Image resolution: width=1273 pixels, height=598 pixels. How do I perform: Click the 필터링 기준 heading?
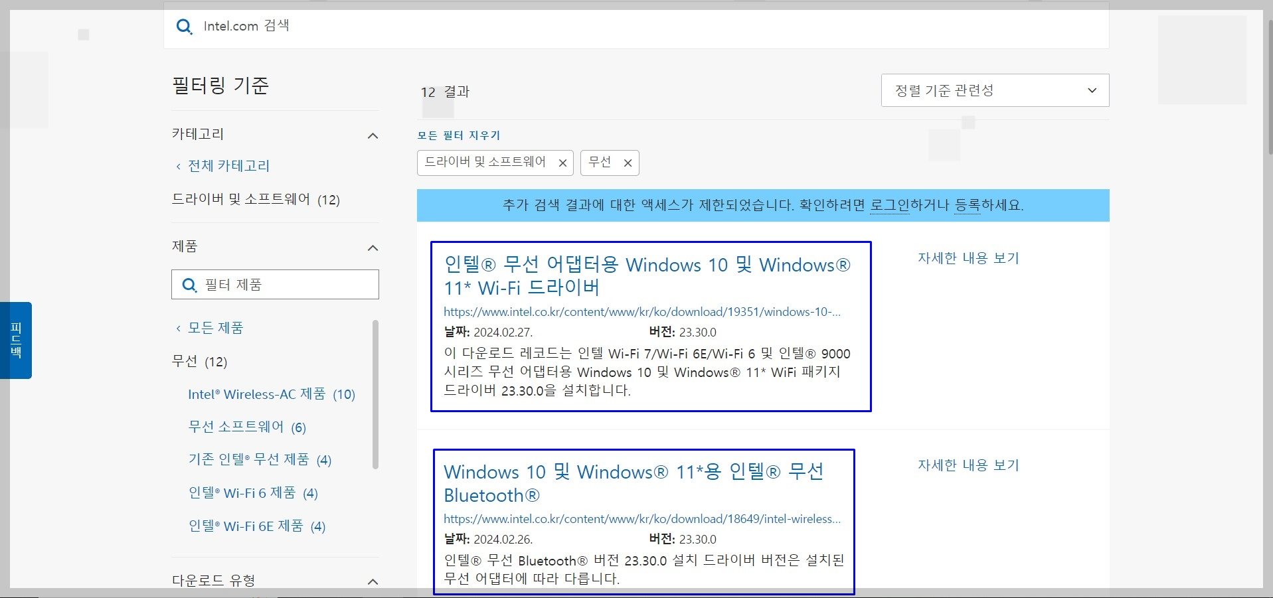(220, 86)
